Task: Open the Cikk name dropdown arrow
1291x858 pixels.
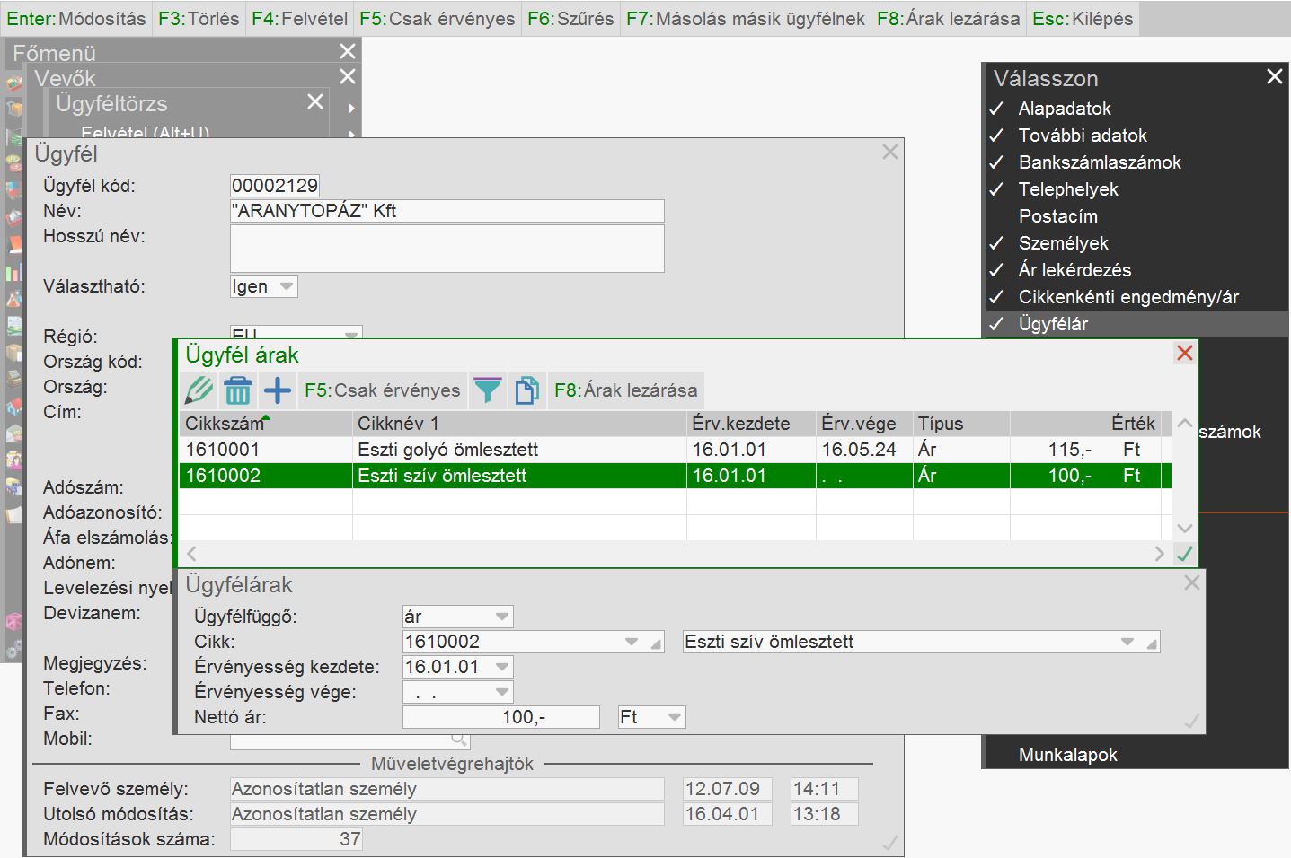Action: coord(1127,642)
